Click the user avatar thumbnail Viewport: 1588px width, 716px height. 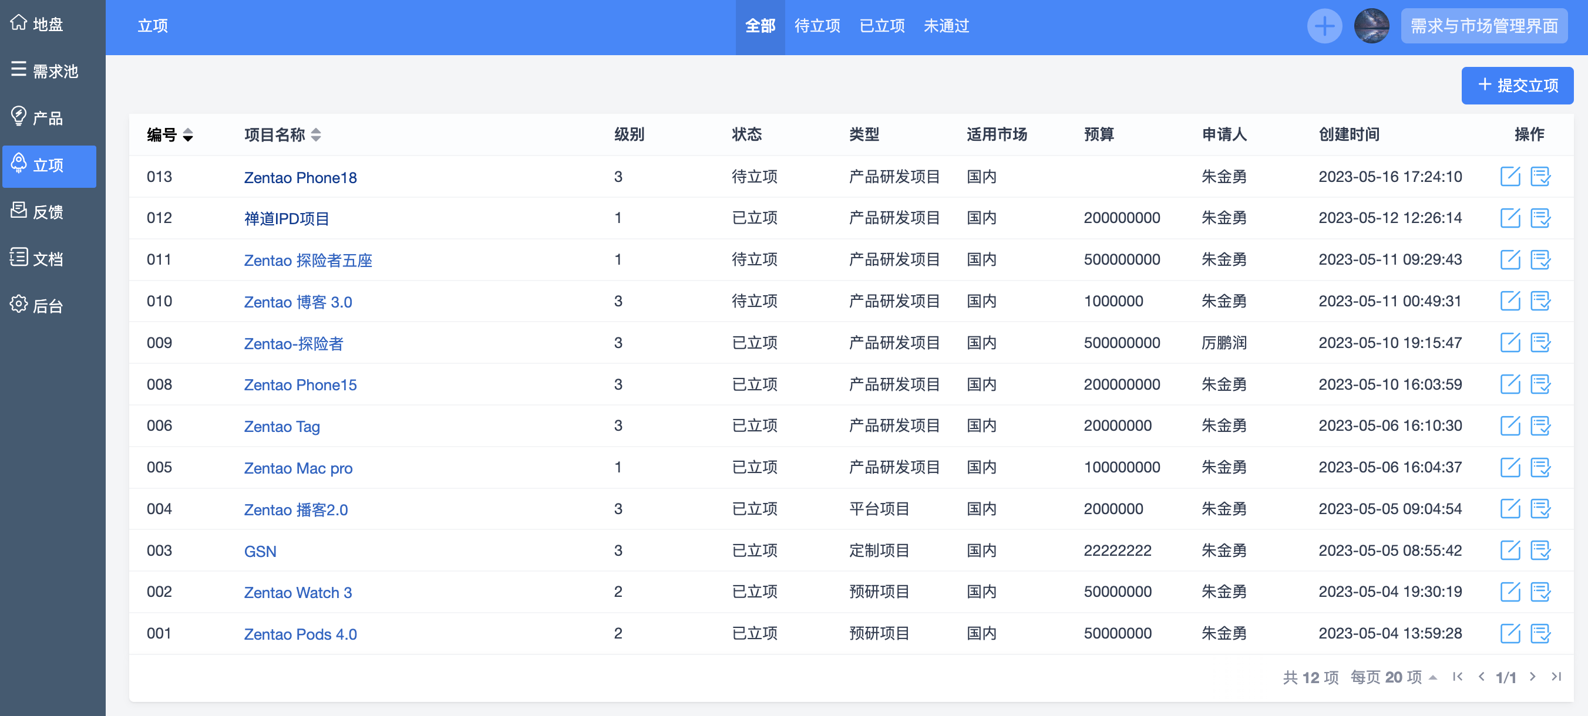pyautogui.click(x=1371, y=26)
